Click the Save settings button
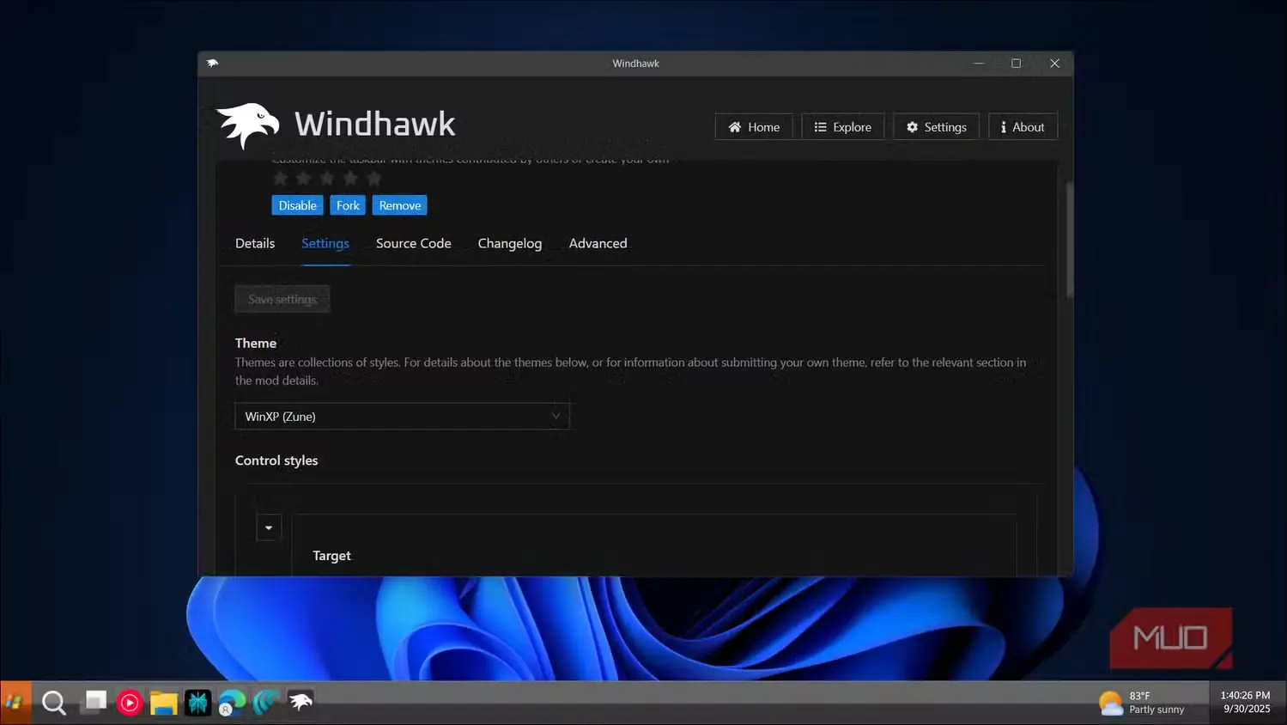The width and height of the screenshot is (1287, 725). point(282,299)
